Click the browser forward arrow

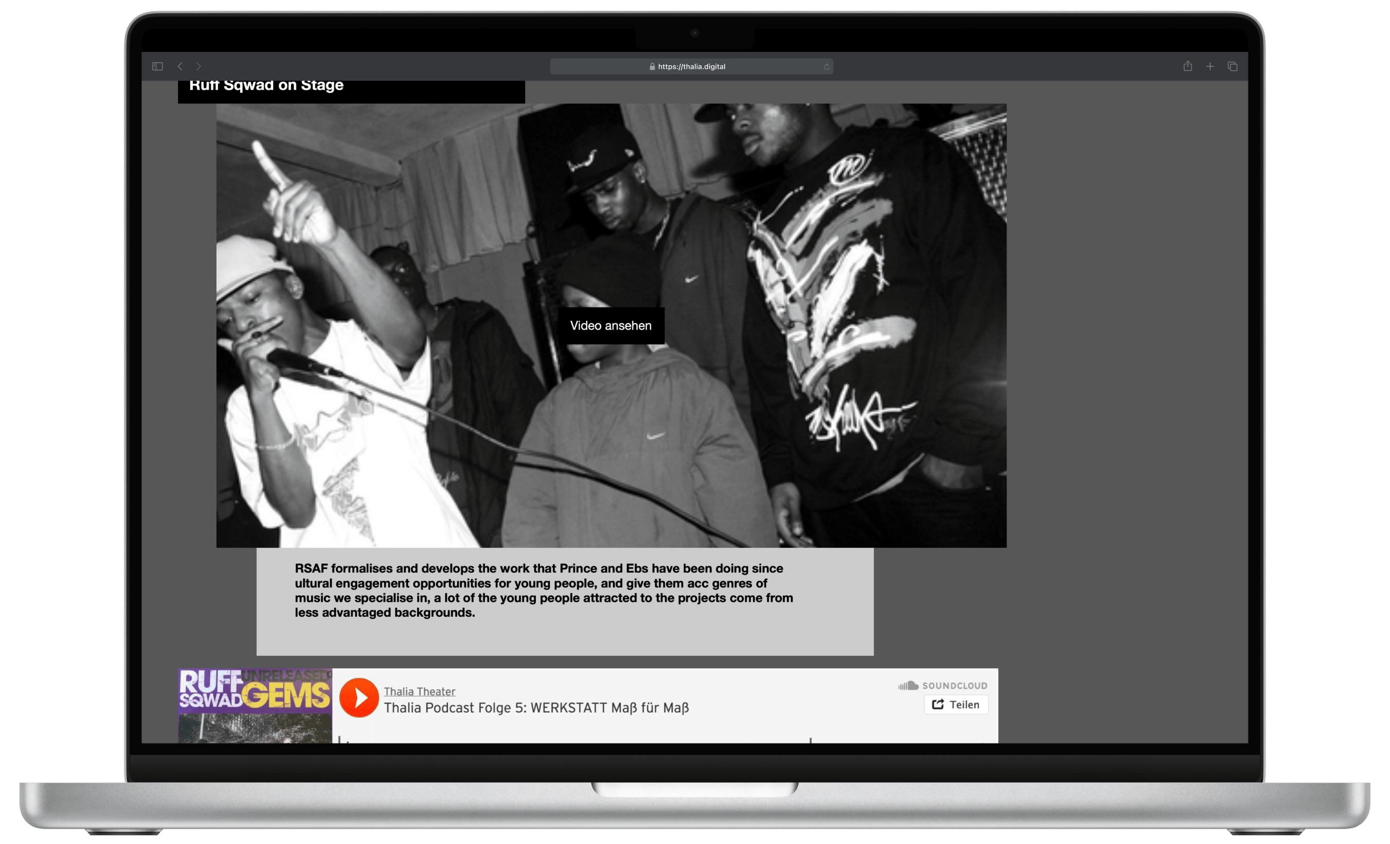[198, 66]
